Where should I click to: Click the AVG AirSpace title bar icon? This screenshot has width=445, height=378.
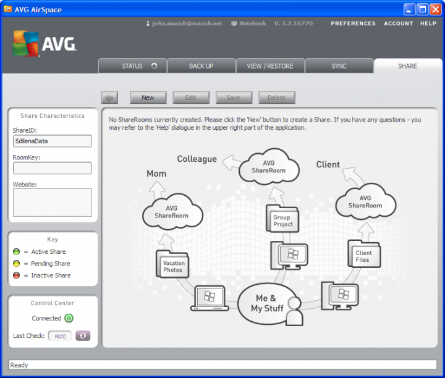[x=7, y=9]
